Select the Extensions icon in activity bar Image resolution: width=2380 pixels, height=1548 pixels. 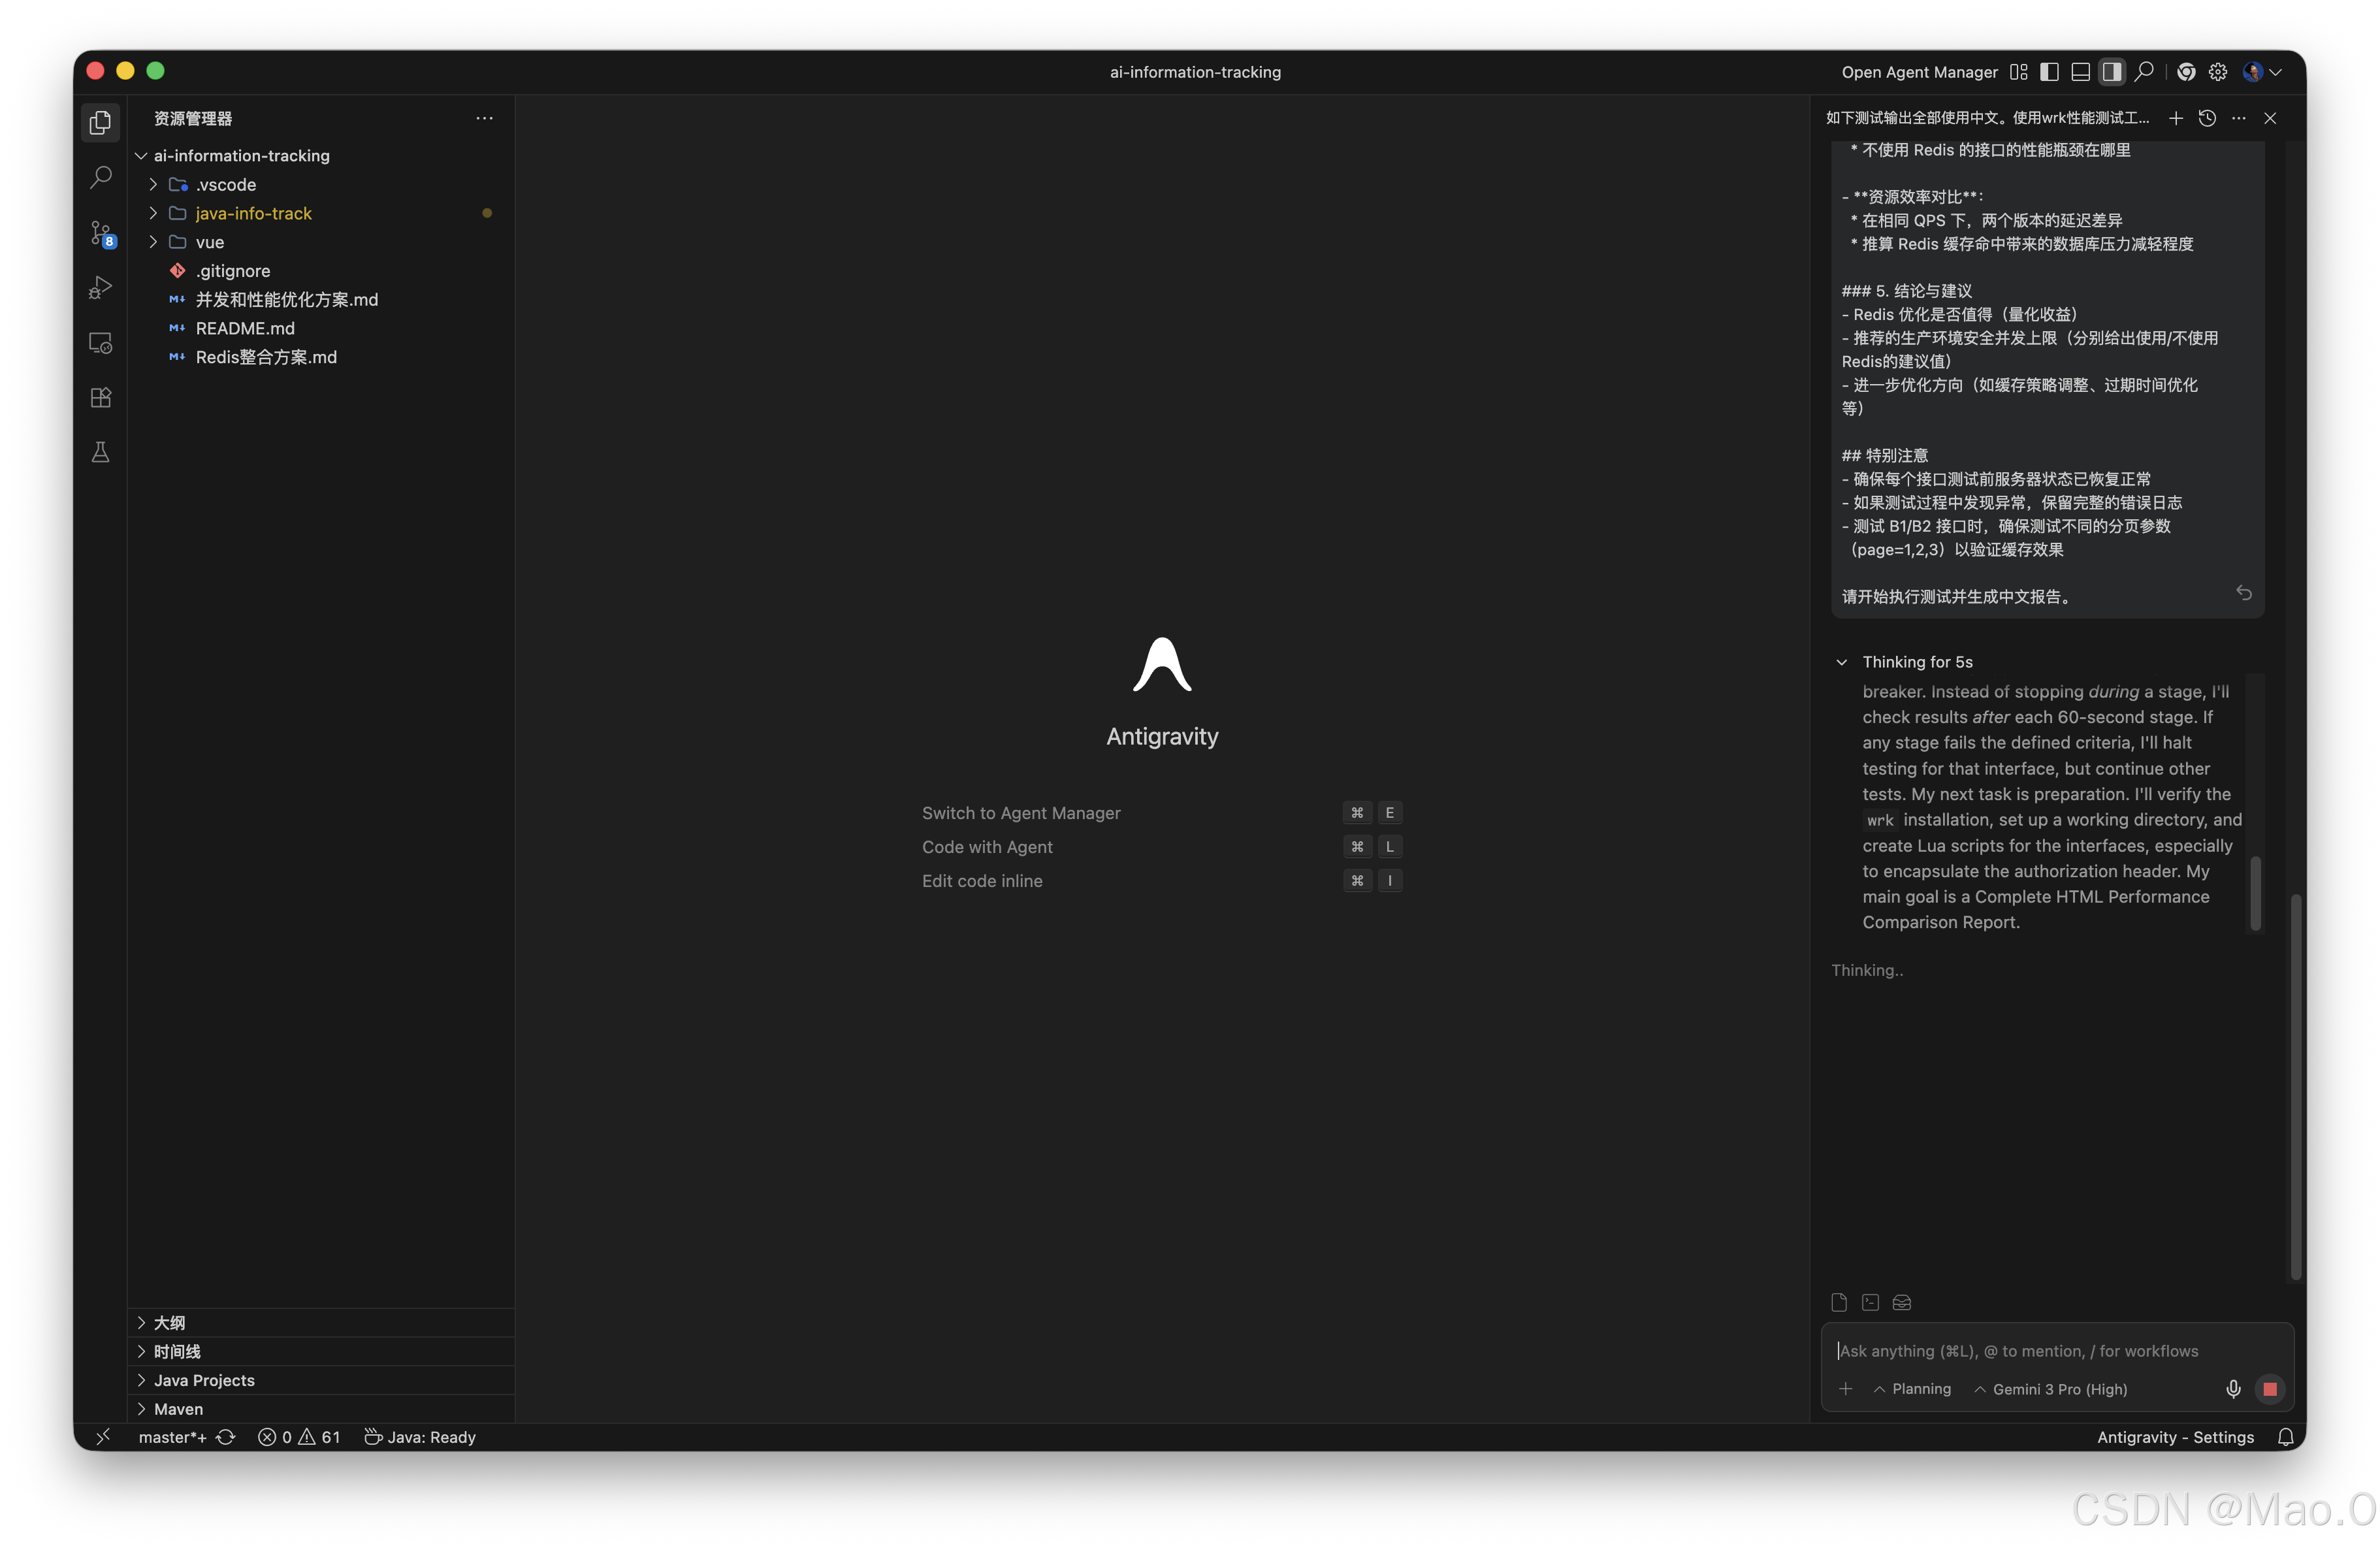click(100, 397)
